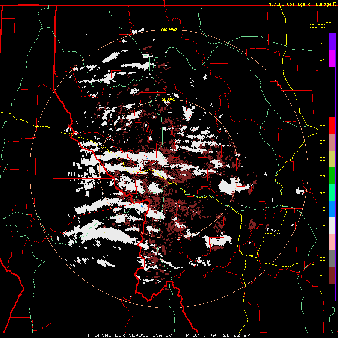Click the BI brown legend swatch
The width and height of the screenshot is (338, 338).
pos(332,276)
